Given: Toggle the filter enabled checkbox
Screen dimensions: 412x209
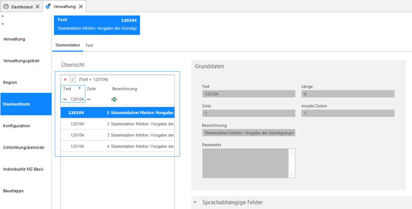Looking at the screenshot, I should tap(73, 79).
